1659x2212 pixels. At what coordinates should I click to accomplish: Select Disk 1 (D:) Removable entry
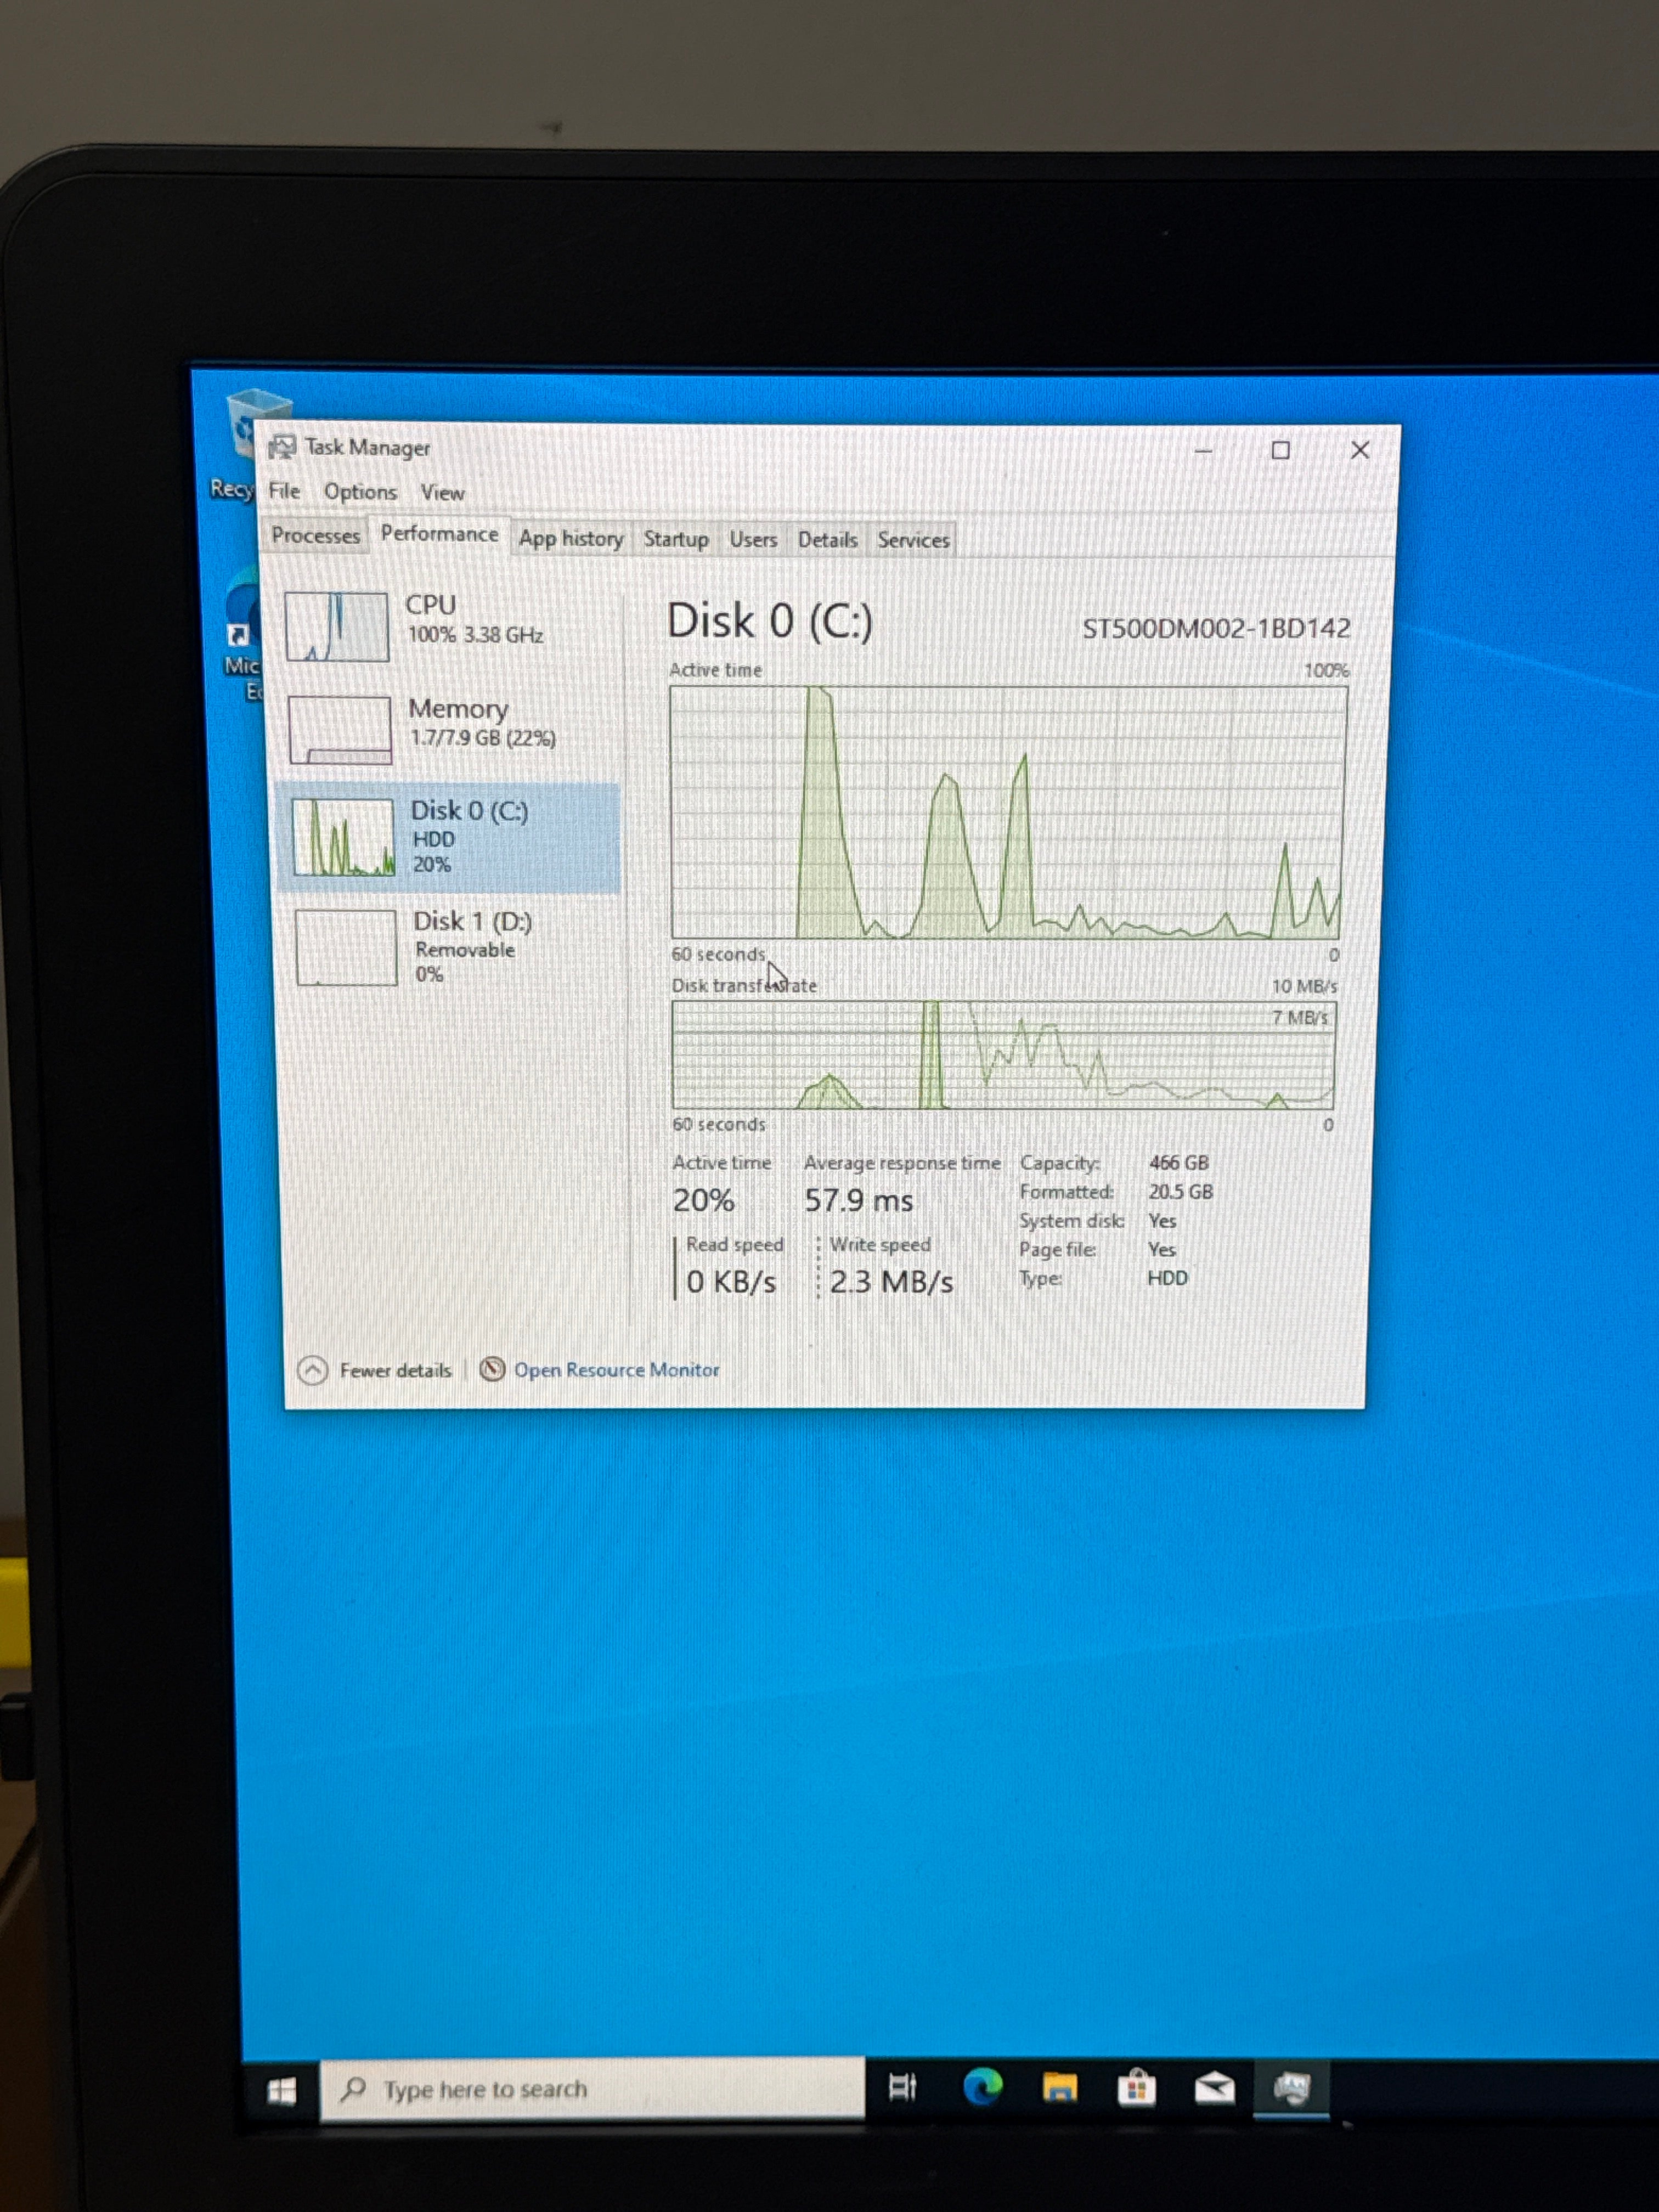[x=453, y=947]
